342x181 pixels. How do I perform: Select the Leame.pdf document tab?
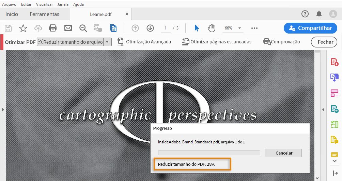click(x=100, y=14)
